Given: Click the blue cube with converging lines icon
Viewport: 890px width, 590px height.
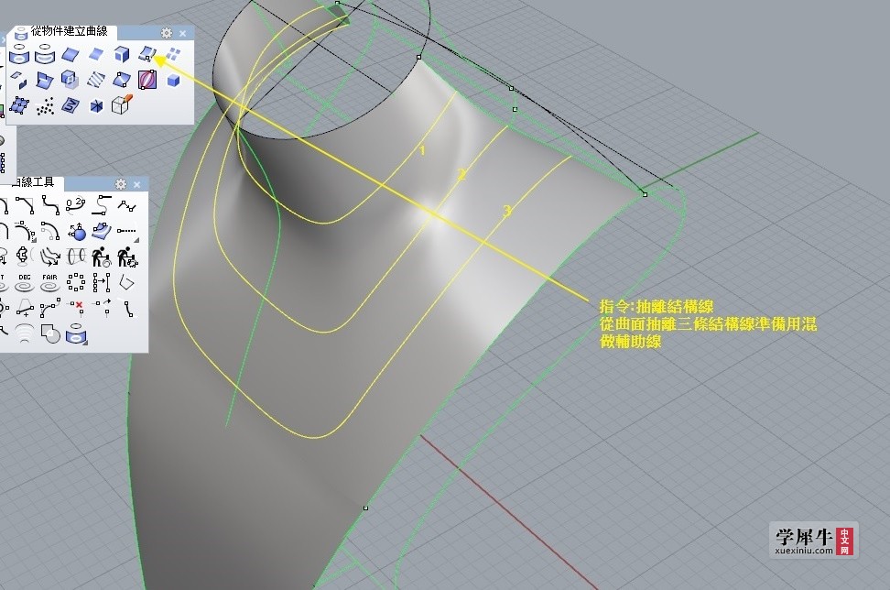Looking at the screenshot, I should [96, 105].
